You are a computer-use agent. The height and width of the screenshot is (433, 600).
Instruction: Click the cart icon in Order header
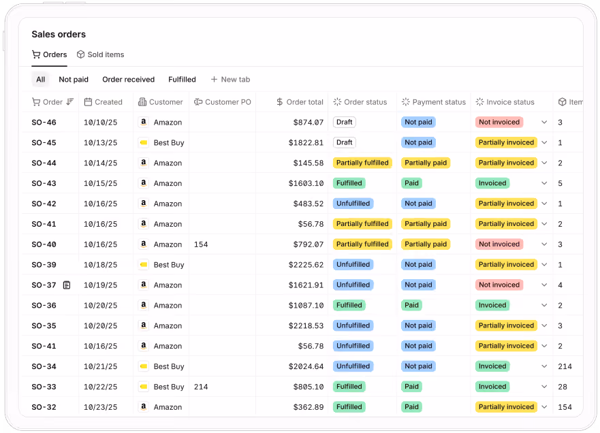(36, 101)
